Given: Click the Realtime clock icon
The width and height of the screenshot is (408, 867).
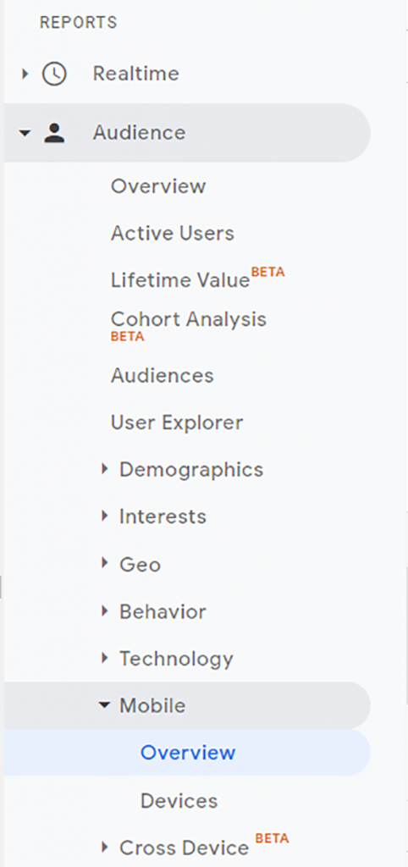Looking at the screenshot, I should pos(54,74).
